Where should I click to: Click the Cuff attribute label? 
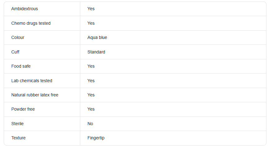click(15, 52)
